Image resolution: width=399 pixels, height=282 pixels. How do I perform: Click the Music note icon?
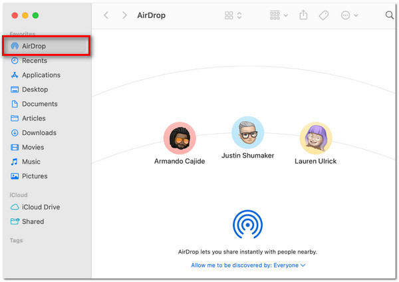[x=15, y=162]
